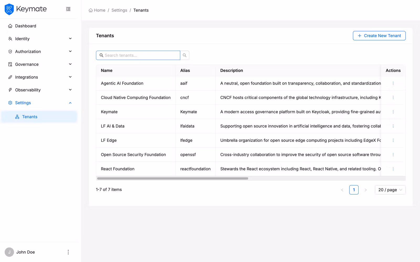This screenshot has width=420, height=262.
Task: Click John Doe's avatar icon
Action: click(x=9, y=252)
